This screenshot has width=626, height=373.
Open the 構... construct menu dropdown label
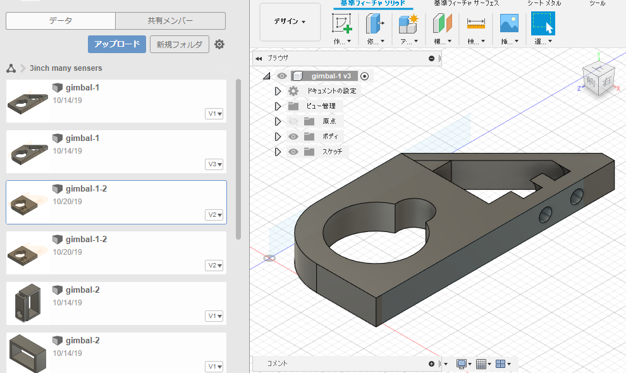tap(443, 42)
